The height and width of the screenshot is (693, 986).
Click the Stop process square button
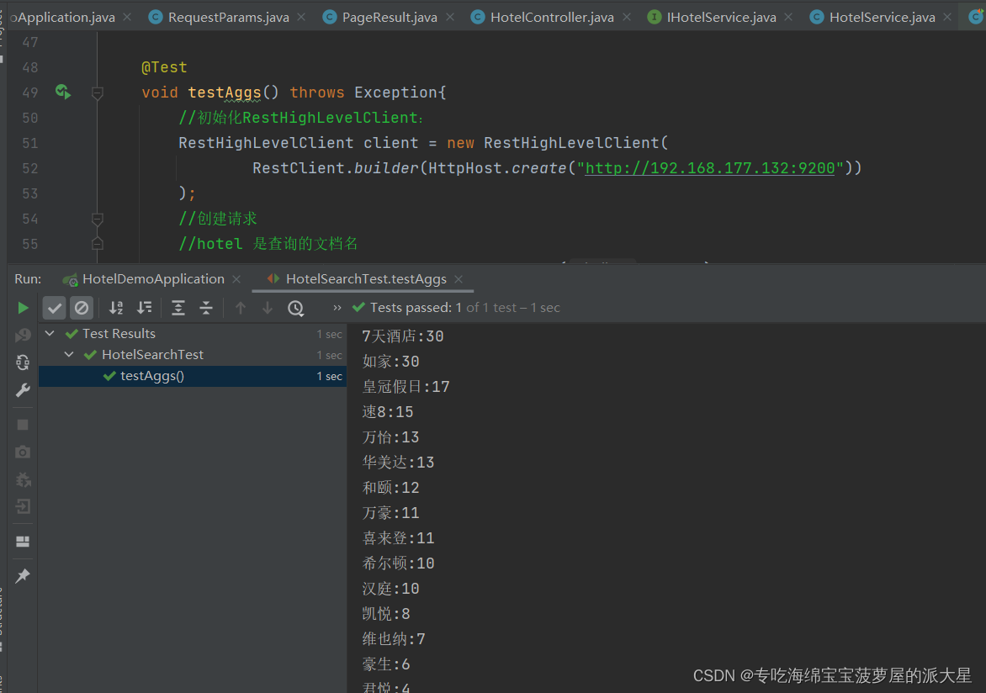coord(23,425)
